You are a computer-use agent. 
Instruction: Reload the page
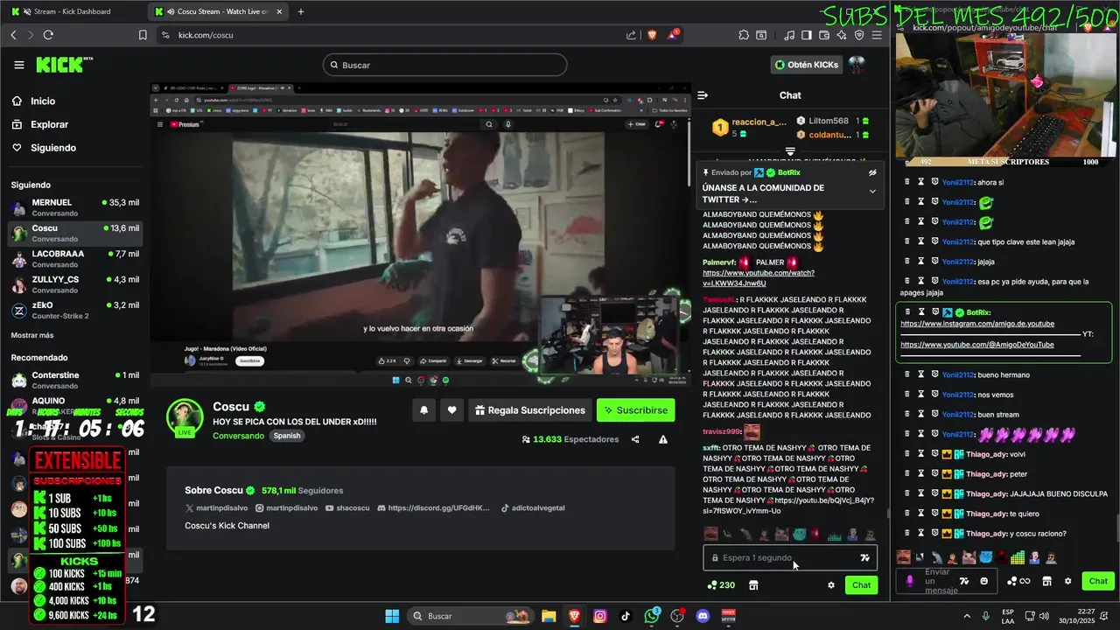click(48, 35)
